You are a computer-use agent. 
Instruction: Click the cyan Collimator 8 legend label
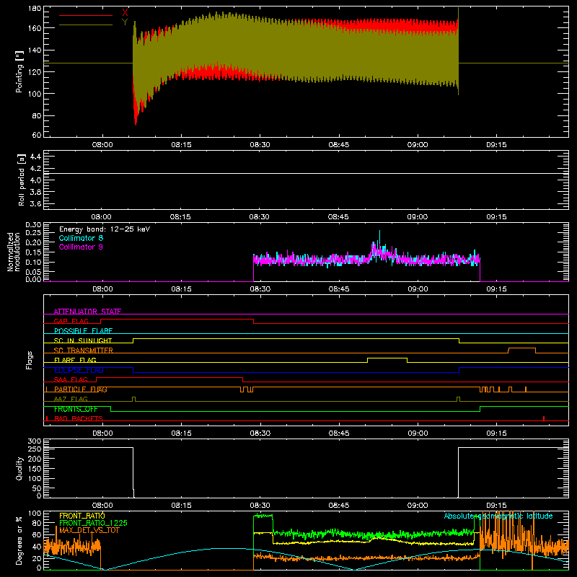(x=81, y=238)
